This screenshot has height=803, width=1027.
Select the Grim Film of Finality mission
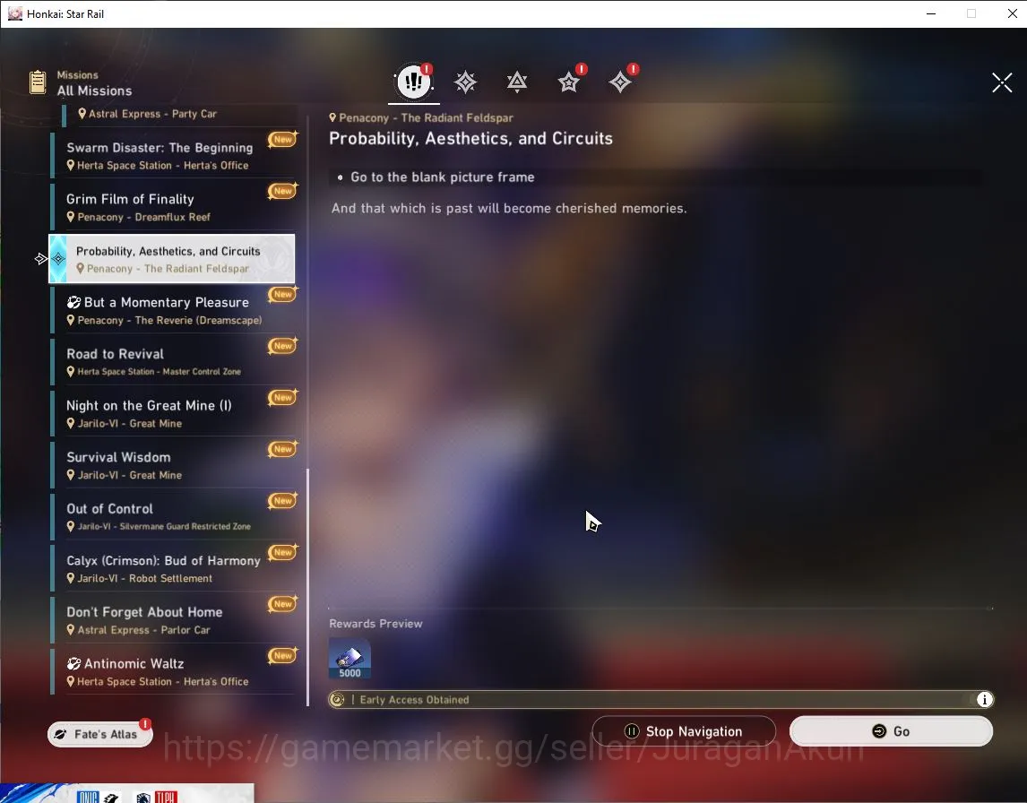pyautogui.click(x=173, y=207)
